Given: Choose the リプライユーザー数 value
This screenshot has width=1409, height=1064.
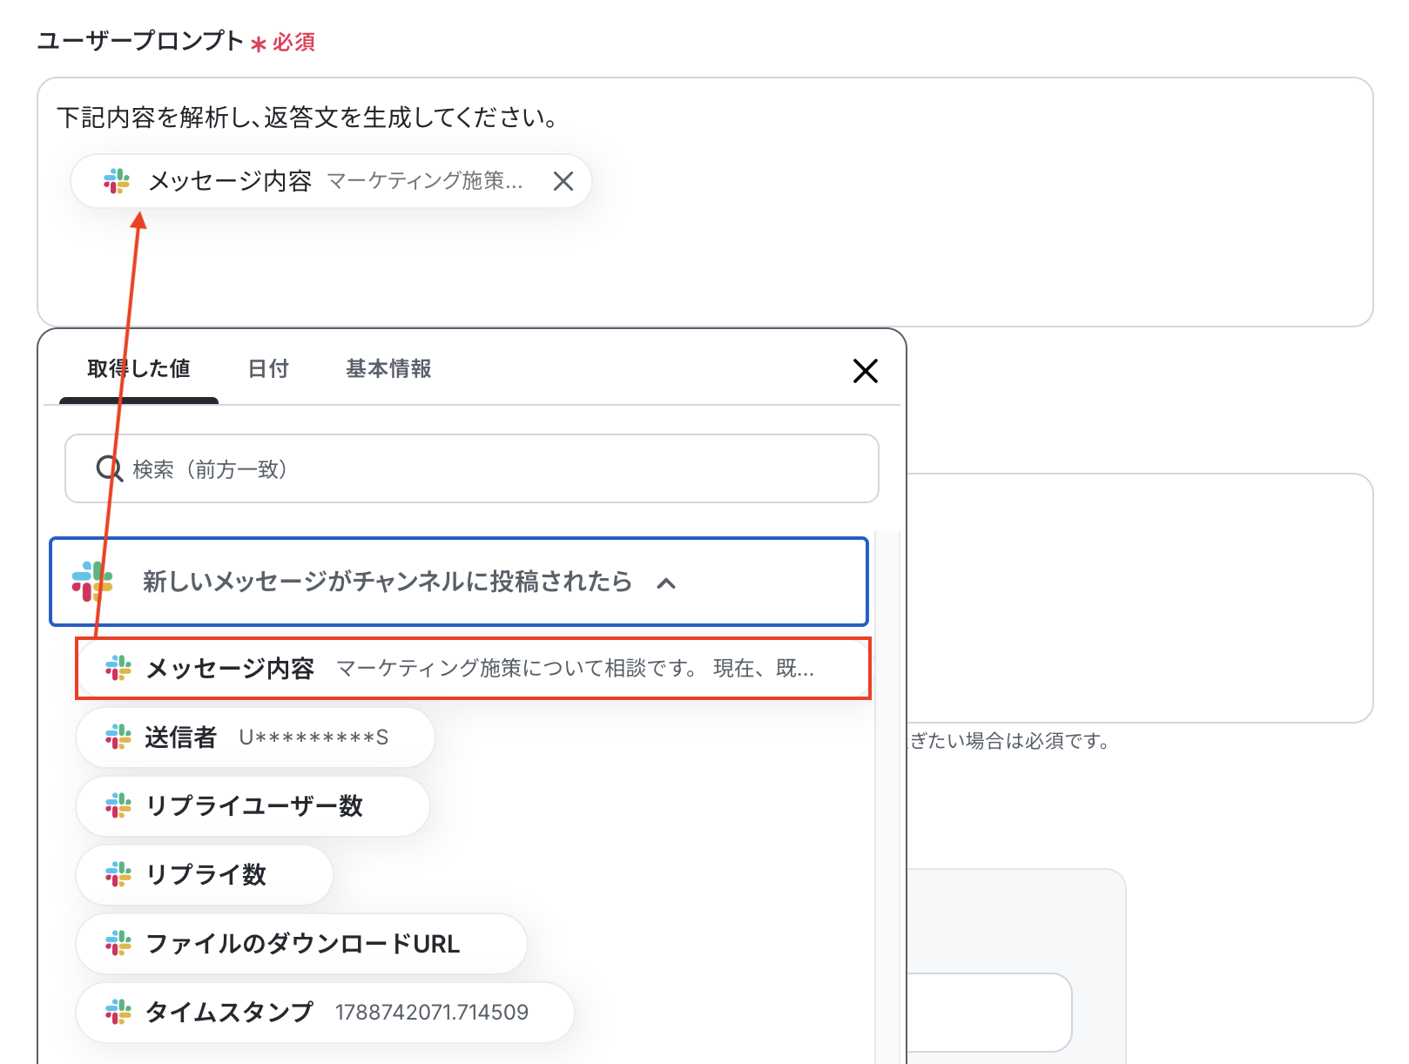Looking at the screenshot, I should (253, 806).
